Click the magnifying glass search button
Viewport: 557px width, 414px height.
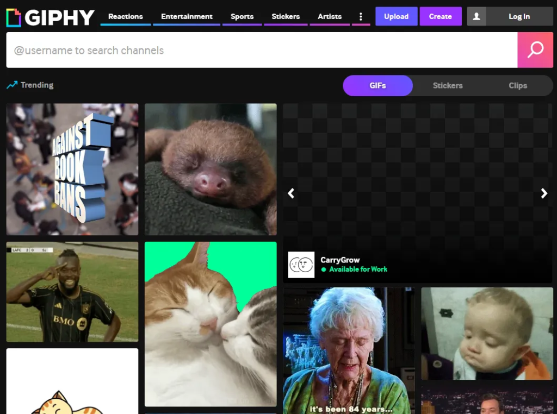pos(535,50)
